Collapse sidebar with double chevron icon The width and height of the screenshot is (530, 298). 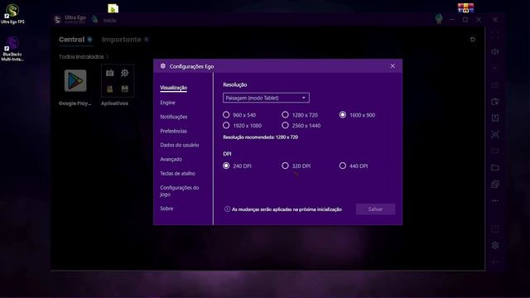(495, 20)
